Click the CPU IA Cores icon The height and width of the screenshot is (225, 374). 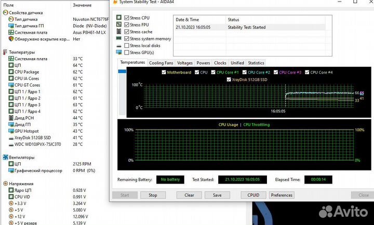coord(11,78)
